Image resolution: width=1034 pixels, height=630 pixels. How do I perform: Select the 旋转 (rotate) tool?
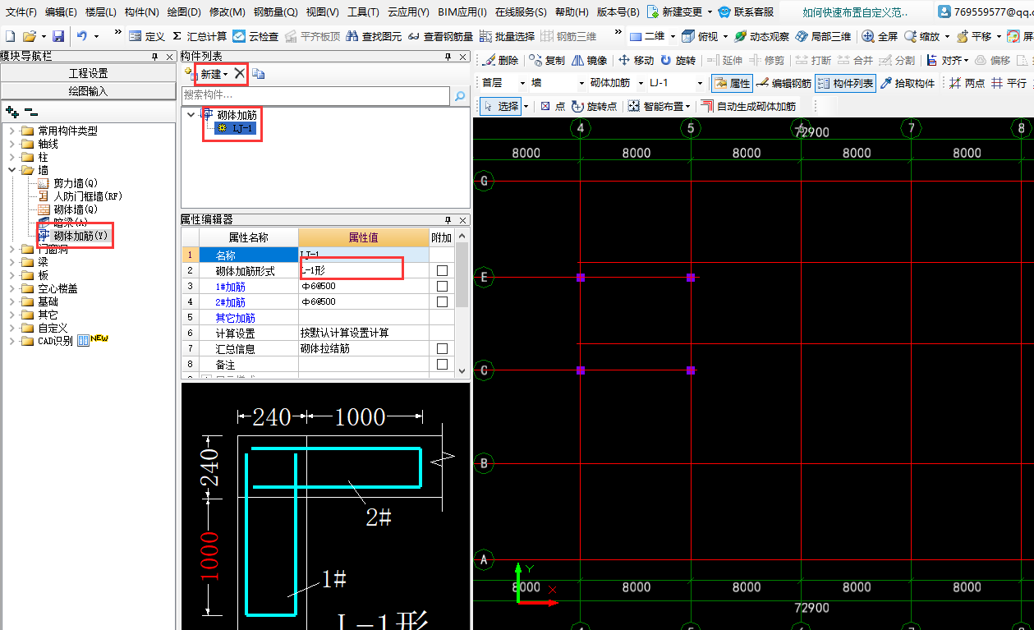(x=678, y=61)
